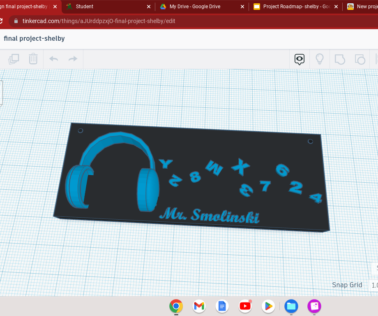Ungroup the grouped shapes

click(x=360, y=59)
